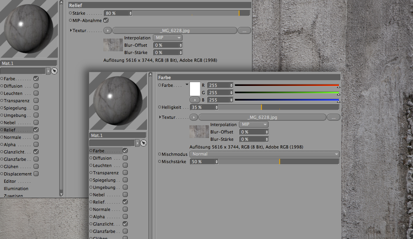The width and height of the screenshot is (413, 239).
Task: Click the '...' browse button in Relief panel
Action: tap(244, 30)
